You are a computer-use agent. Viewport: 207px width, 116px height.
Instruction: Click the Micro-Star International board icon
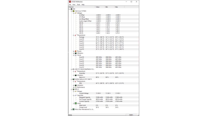click(73, 109)
